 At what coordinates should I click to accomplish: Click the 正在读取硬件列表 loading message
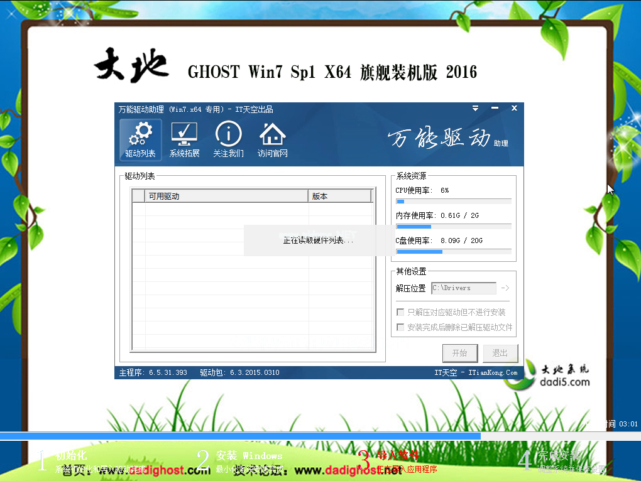coord(318,240)
